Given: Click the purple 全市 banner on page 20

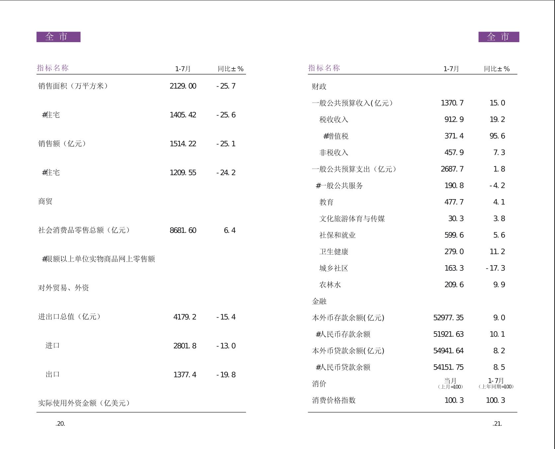Looking at the screenshot, I should click(58, 37).
